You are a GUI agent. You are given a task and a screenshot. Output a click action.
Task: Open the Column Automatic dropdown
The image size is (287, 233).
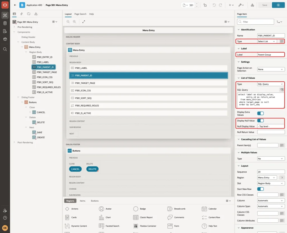[271, 201]
